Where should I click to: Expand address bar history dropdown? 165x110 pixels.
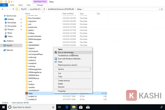click(x=159, y=9)
